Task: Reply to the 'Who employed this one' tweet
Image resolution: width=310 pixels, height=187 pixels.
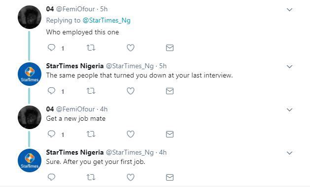Action: coord(51,48)
